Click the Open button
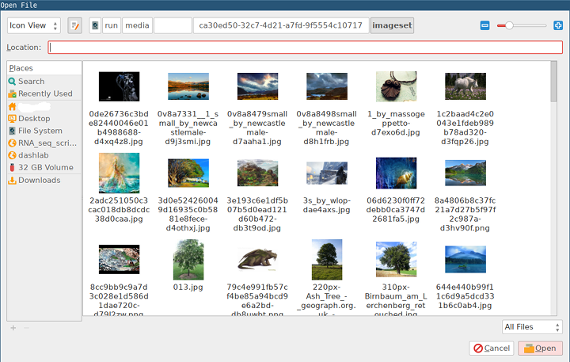 (540, 349)
